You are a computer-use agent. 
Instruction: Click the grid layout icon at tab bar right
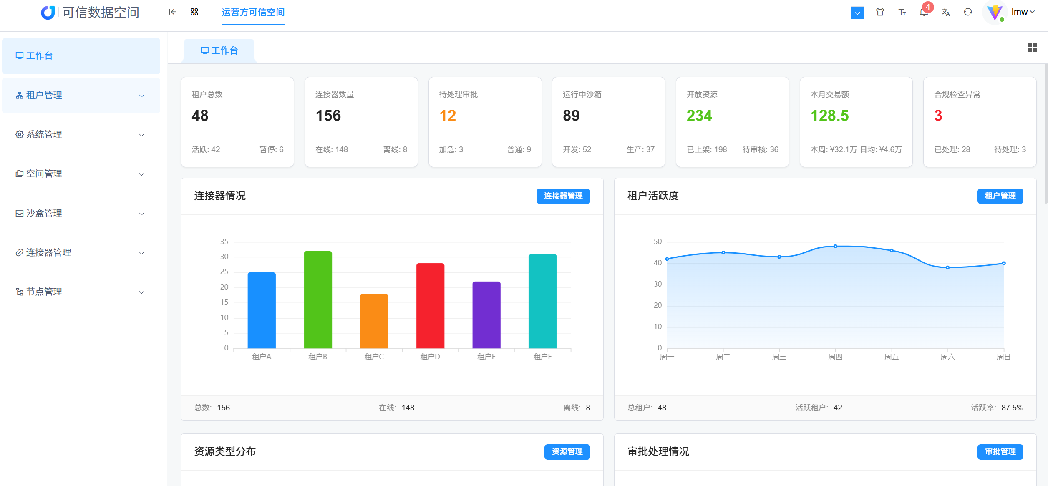[x=1032, y=48]
